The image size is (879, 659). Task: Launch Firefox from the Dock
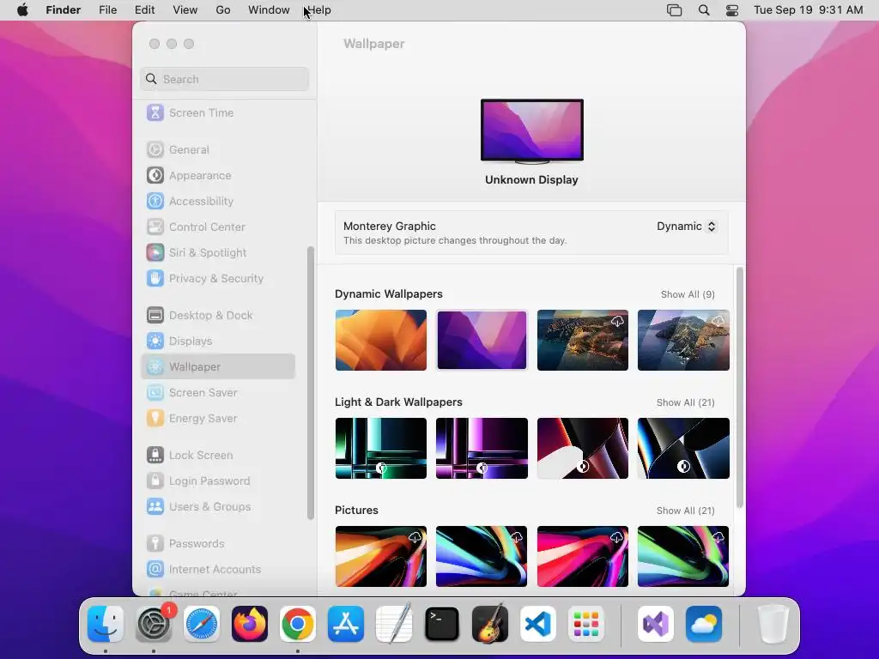pos(250,624)
